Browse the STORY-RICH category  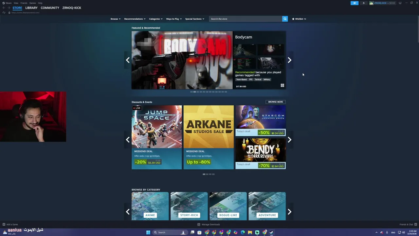189,206
